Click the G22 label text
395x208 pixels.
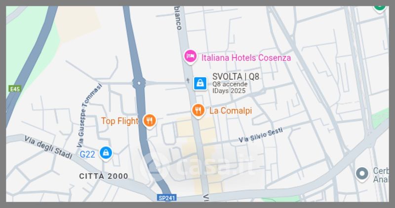click(x=87, y=154)
